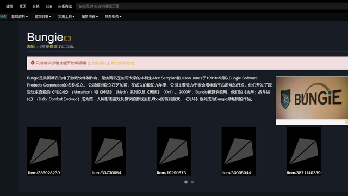
Task: Open the Item/30995044… placeholder card
Action: tap(239, 151)
